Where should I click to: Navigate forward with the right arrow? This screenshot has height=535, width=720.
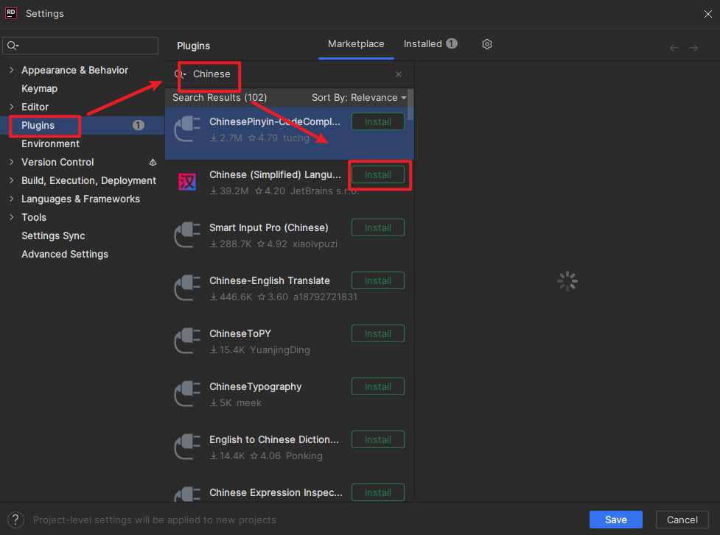(x=693, y=48)
